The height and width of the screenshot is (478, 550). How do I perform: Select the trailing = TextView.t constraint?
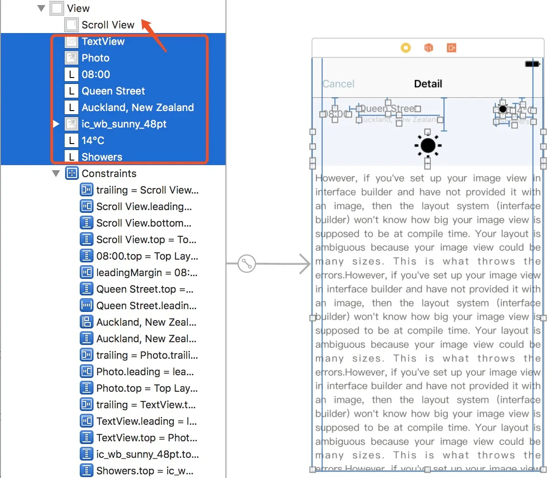(x=113, y=405)
